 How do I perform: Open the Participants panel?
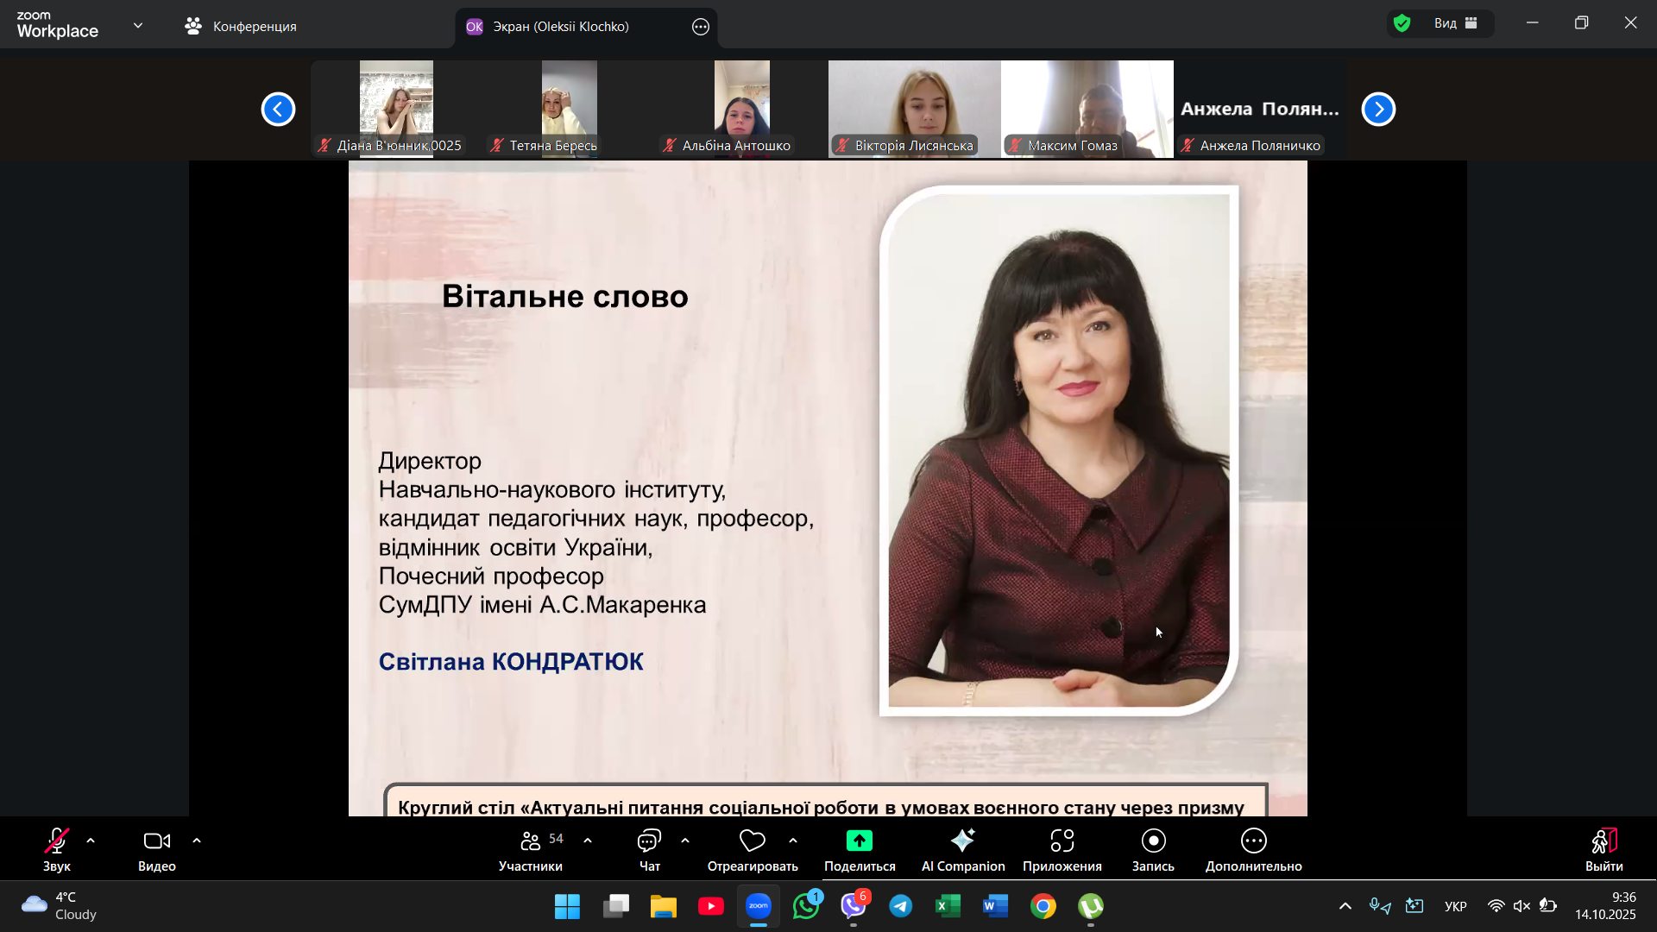(531, 850)
